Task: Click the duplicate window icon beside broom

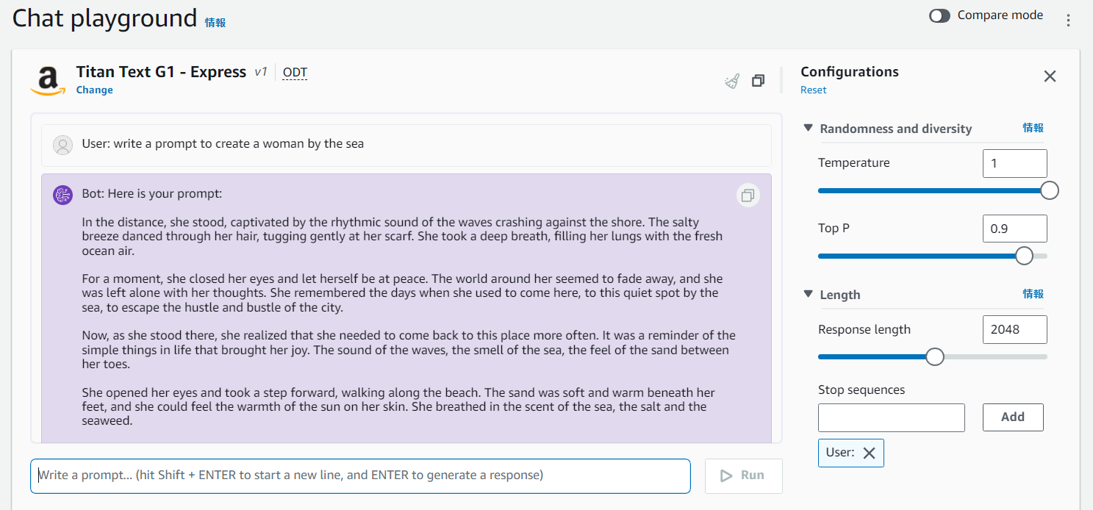Action: click(x=758, y=81)
